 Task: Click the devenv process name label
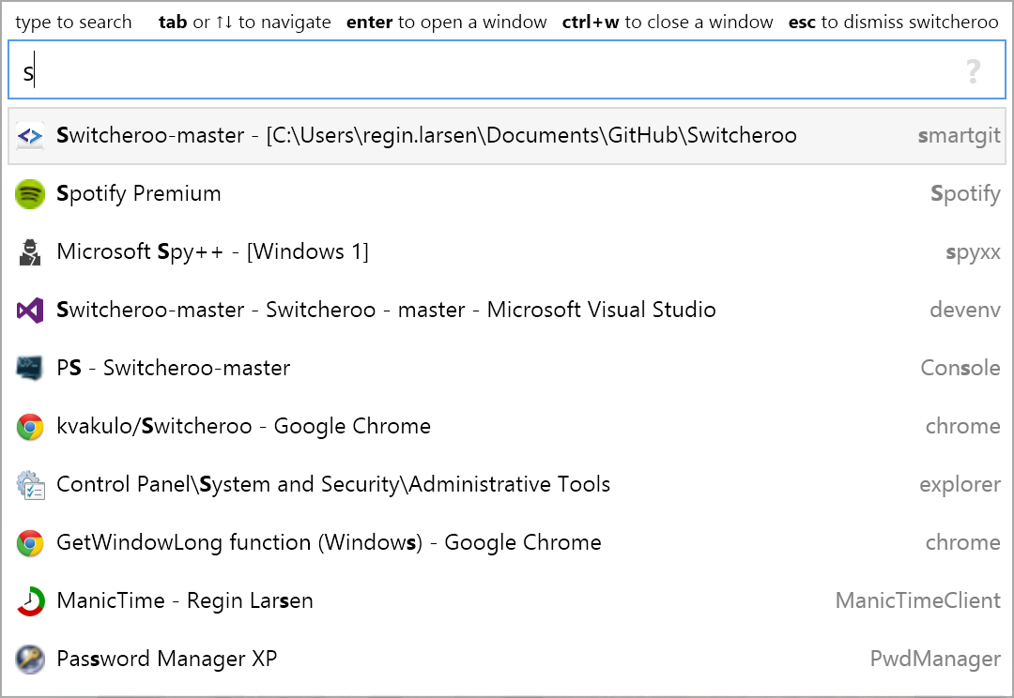pyautogui.click(x=965, y=311)
